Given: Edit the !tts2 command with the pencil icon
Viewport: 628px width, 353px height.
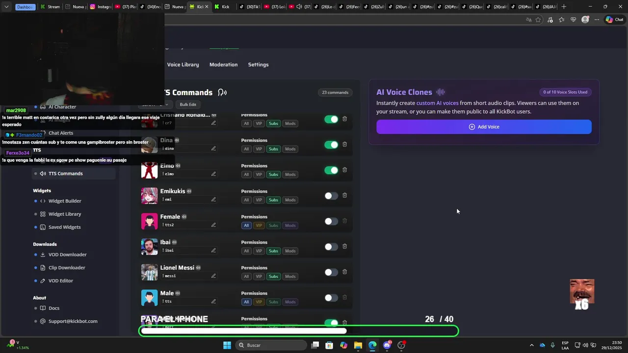Looking at the screenshot, I should pyautogui.click(x=213, y=225).
